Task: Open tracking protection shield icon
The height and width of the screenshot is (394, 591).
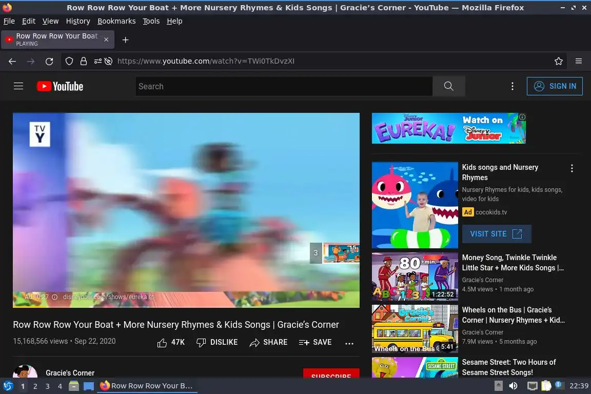Action: click(69, 61)
